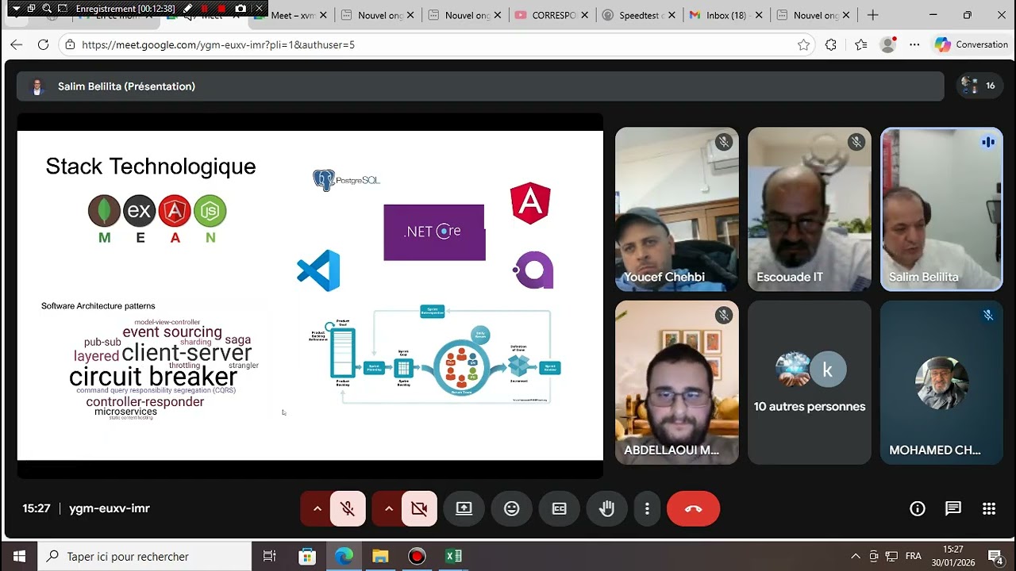Open the Copilot Conversation button

[x=971, y=44]
